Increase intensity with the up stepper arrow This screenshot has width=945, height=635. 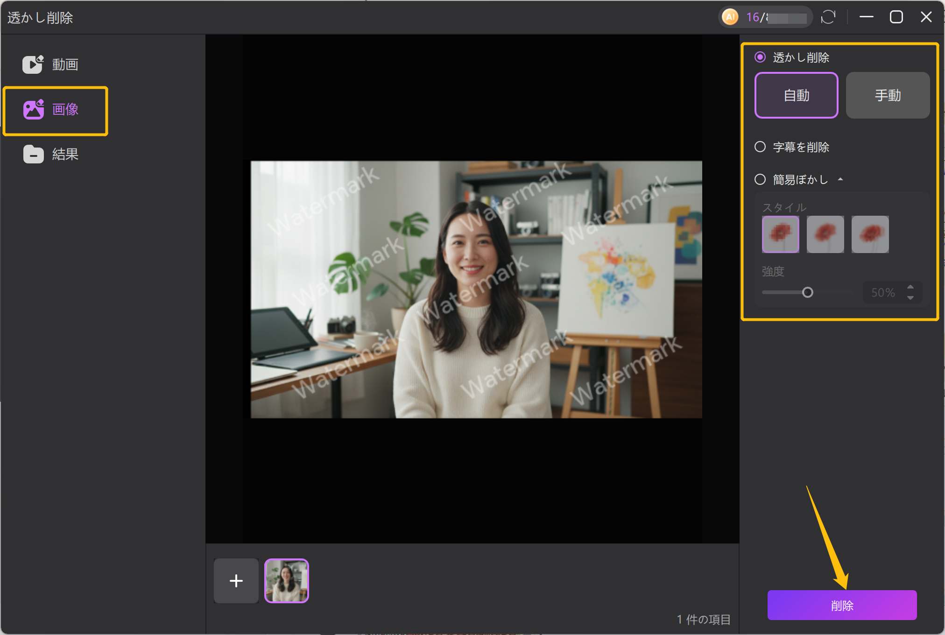pos(910,287)
